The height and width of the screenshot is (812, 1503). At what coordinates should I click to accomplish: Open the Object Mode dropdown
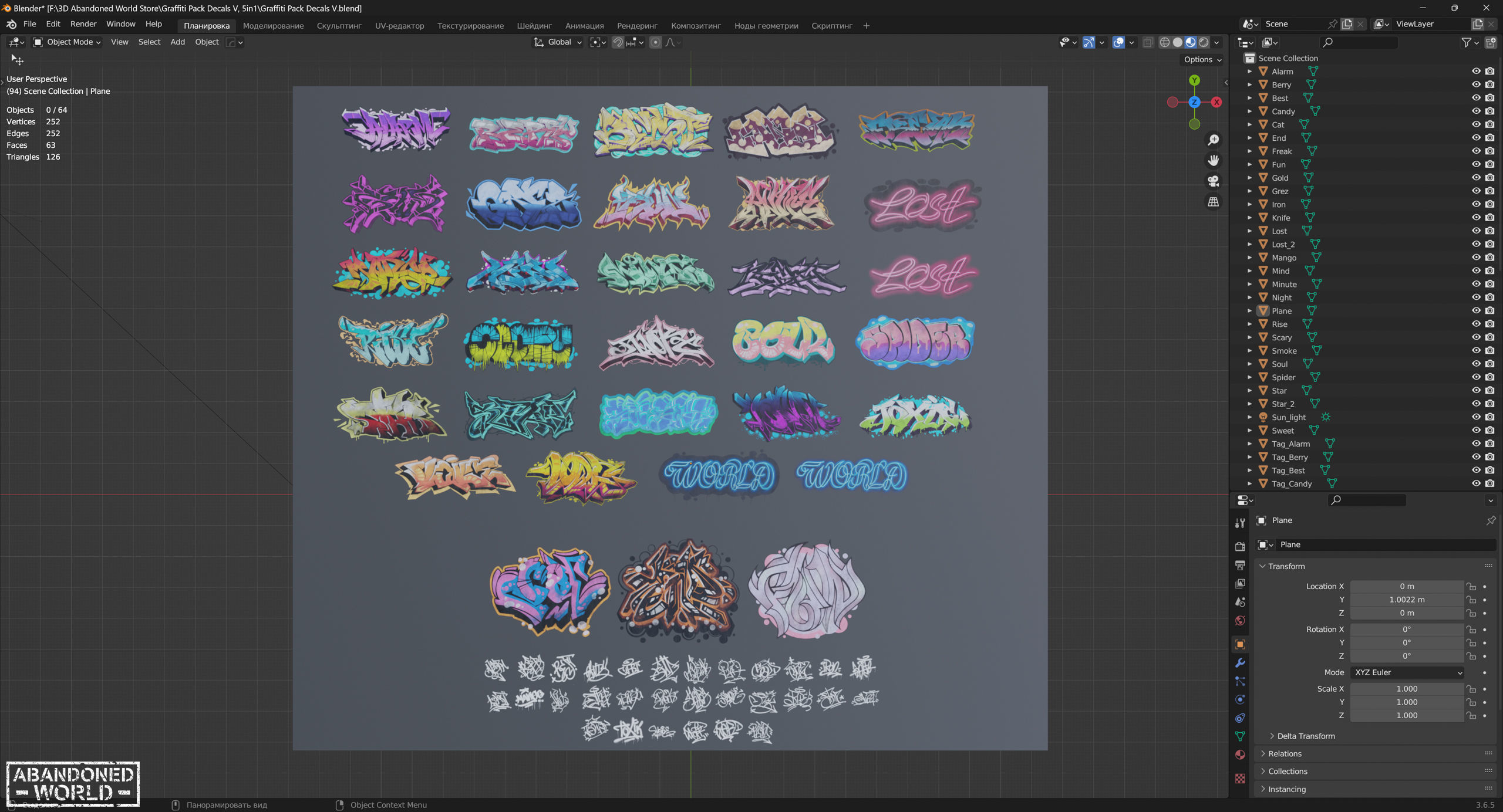(x=67, y=42)
